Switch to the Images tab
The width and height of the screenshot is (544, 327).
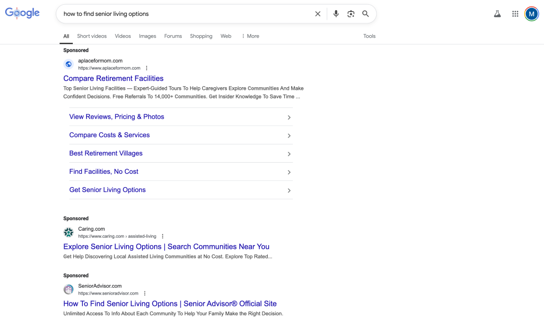tap(147, 36)
